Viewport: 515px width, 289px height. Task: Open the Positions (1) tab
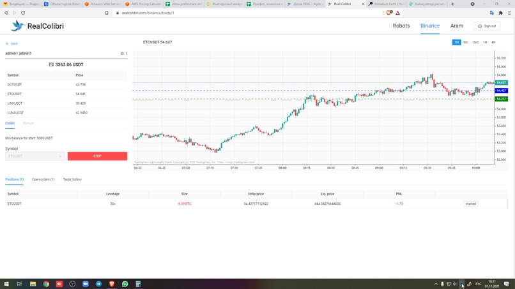pyautogui.click(x=15, y=179)
